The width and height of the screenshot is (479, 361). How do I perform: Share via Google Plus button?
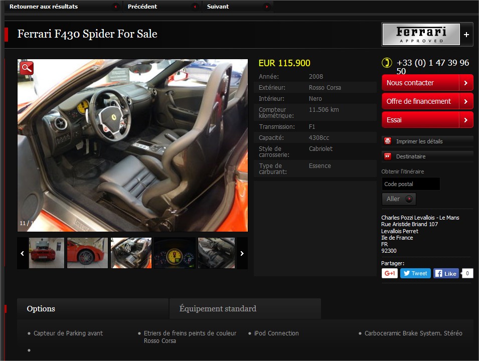(390, 273)
